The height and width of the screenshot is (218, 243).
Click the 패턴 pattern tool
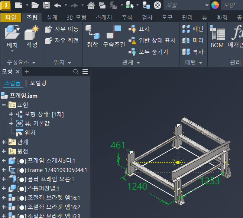coord(193,29)
